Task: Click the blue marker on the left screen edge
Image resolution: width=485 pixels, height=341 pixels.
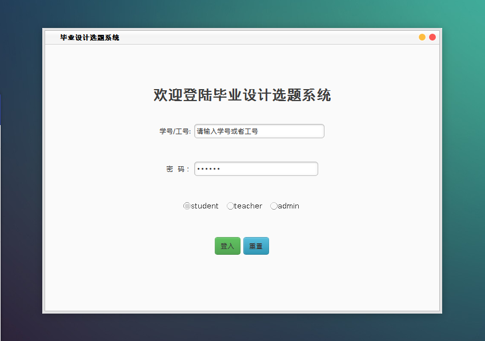Action: (1, 109)
